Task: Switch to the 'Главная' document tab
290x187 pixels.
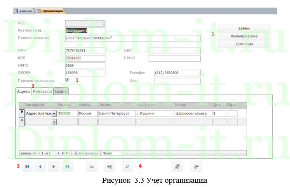Action: point(24,11)
